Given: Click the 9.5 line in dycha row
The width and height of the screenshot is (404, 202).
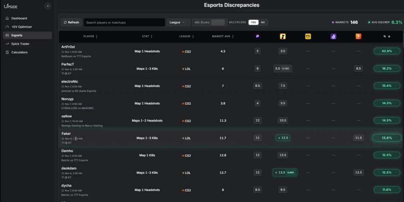Looking at the screenshot, I should (282, 190).
